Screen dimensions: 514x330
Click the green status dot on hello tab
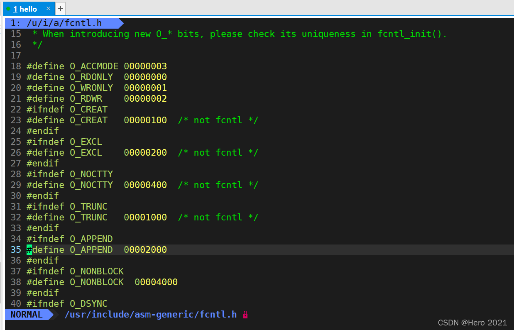click(8, 9)
